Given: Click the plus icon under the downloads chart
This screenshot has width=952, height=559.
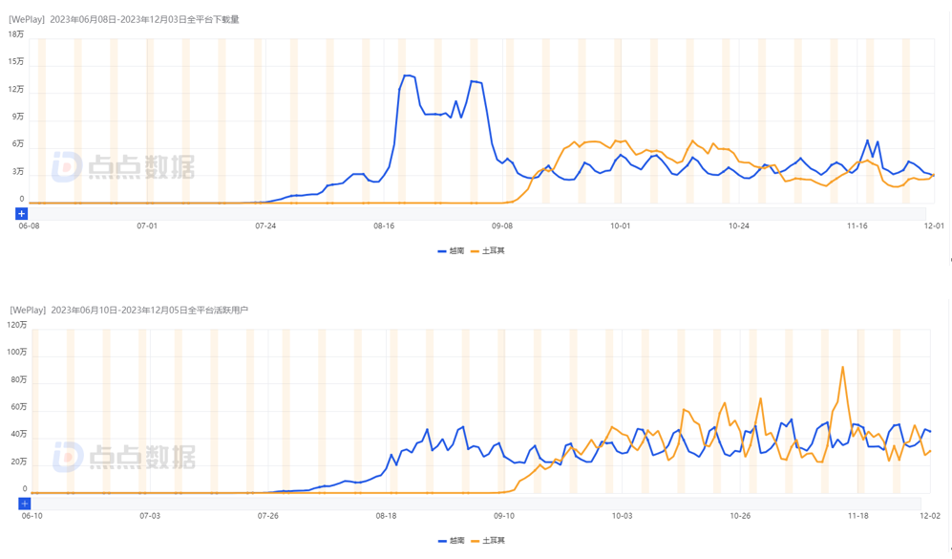Looking at the screenshot, I should point(21,213).
